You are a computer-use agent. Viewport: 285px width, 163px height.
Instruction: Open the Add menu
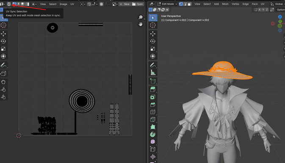pyautogui.click(x=216, y=4)
